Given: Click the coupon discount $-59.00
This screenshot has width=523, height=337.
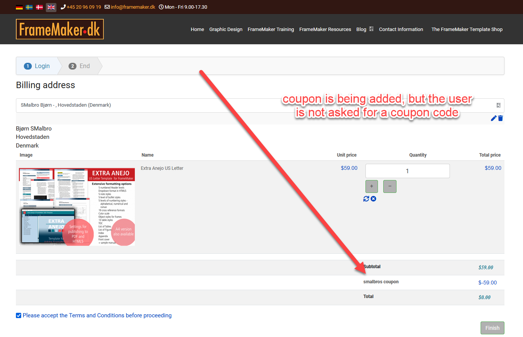Looking at the screenshot, I should (487, 283).
